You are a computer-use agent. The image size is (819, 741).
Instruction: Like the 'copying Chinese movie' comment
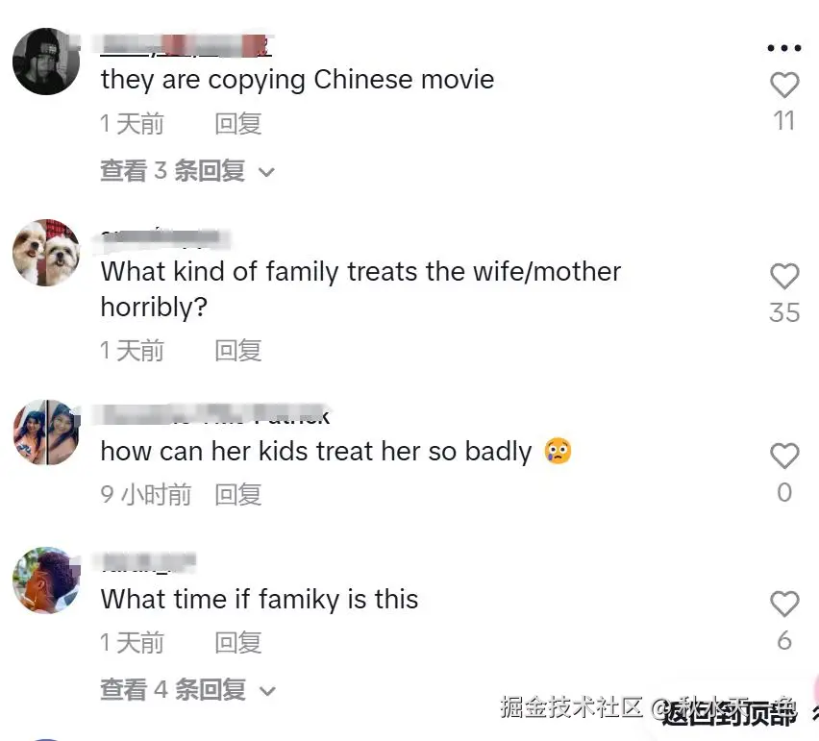click(784, 86)
